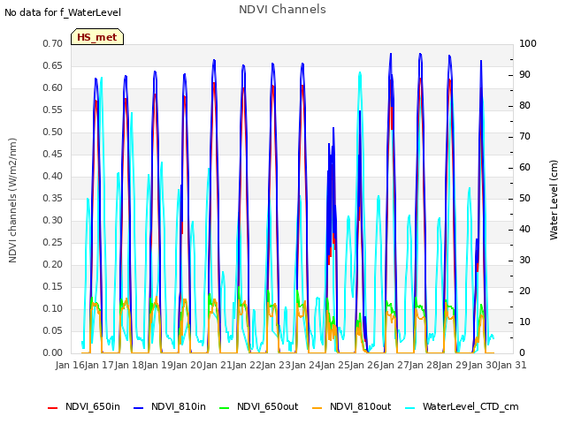The height and width of the screenshot is (424, 566).
Task: Click the 'NDVI channels (W/m2/nm)' axis title
Action: 12,201
